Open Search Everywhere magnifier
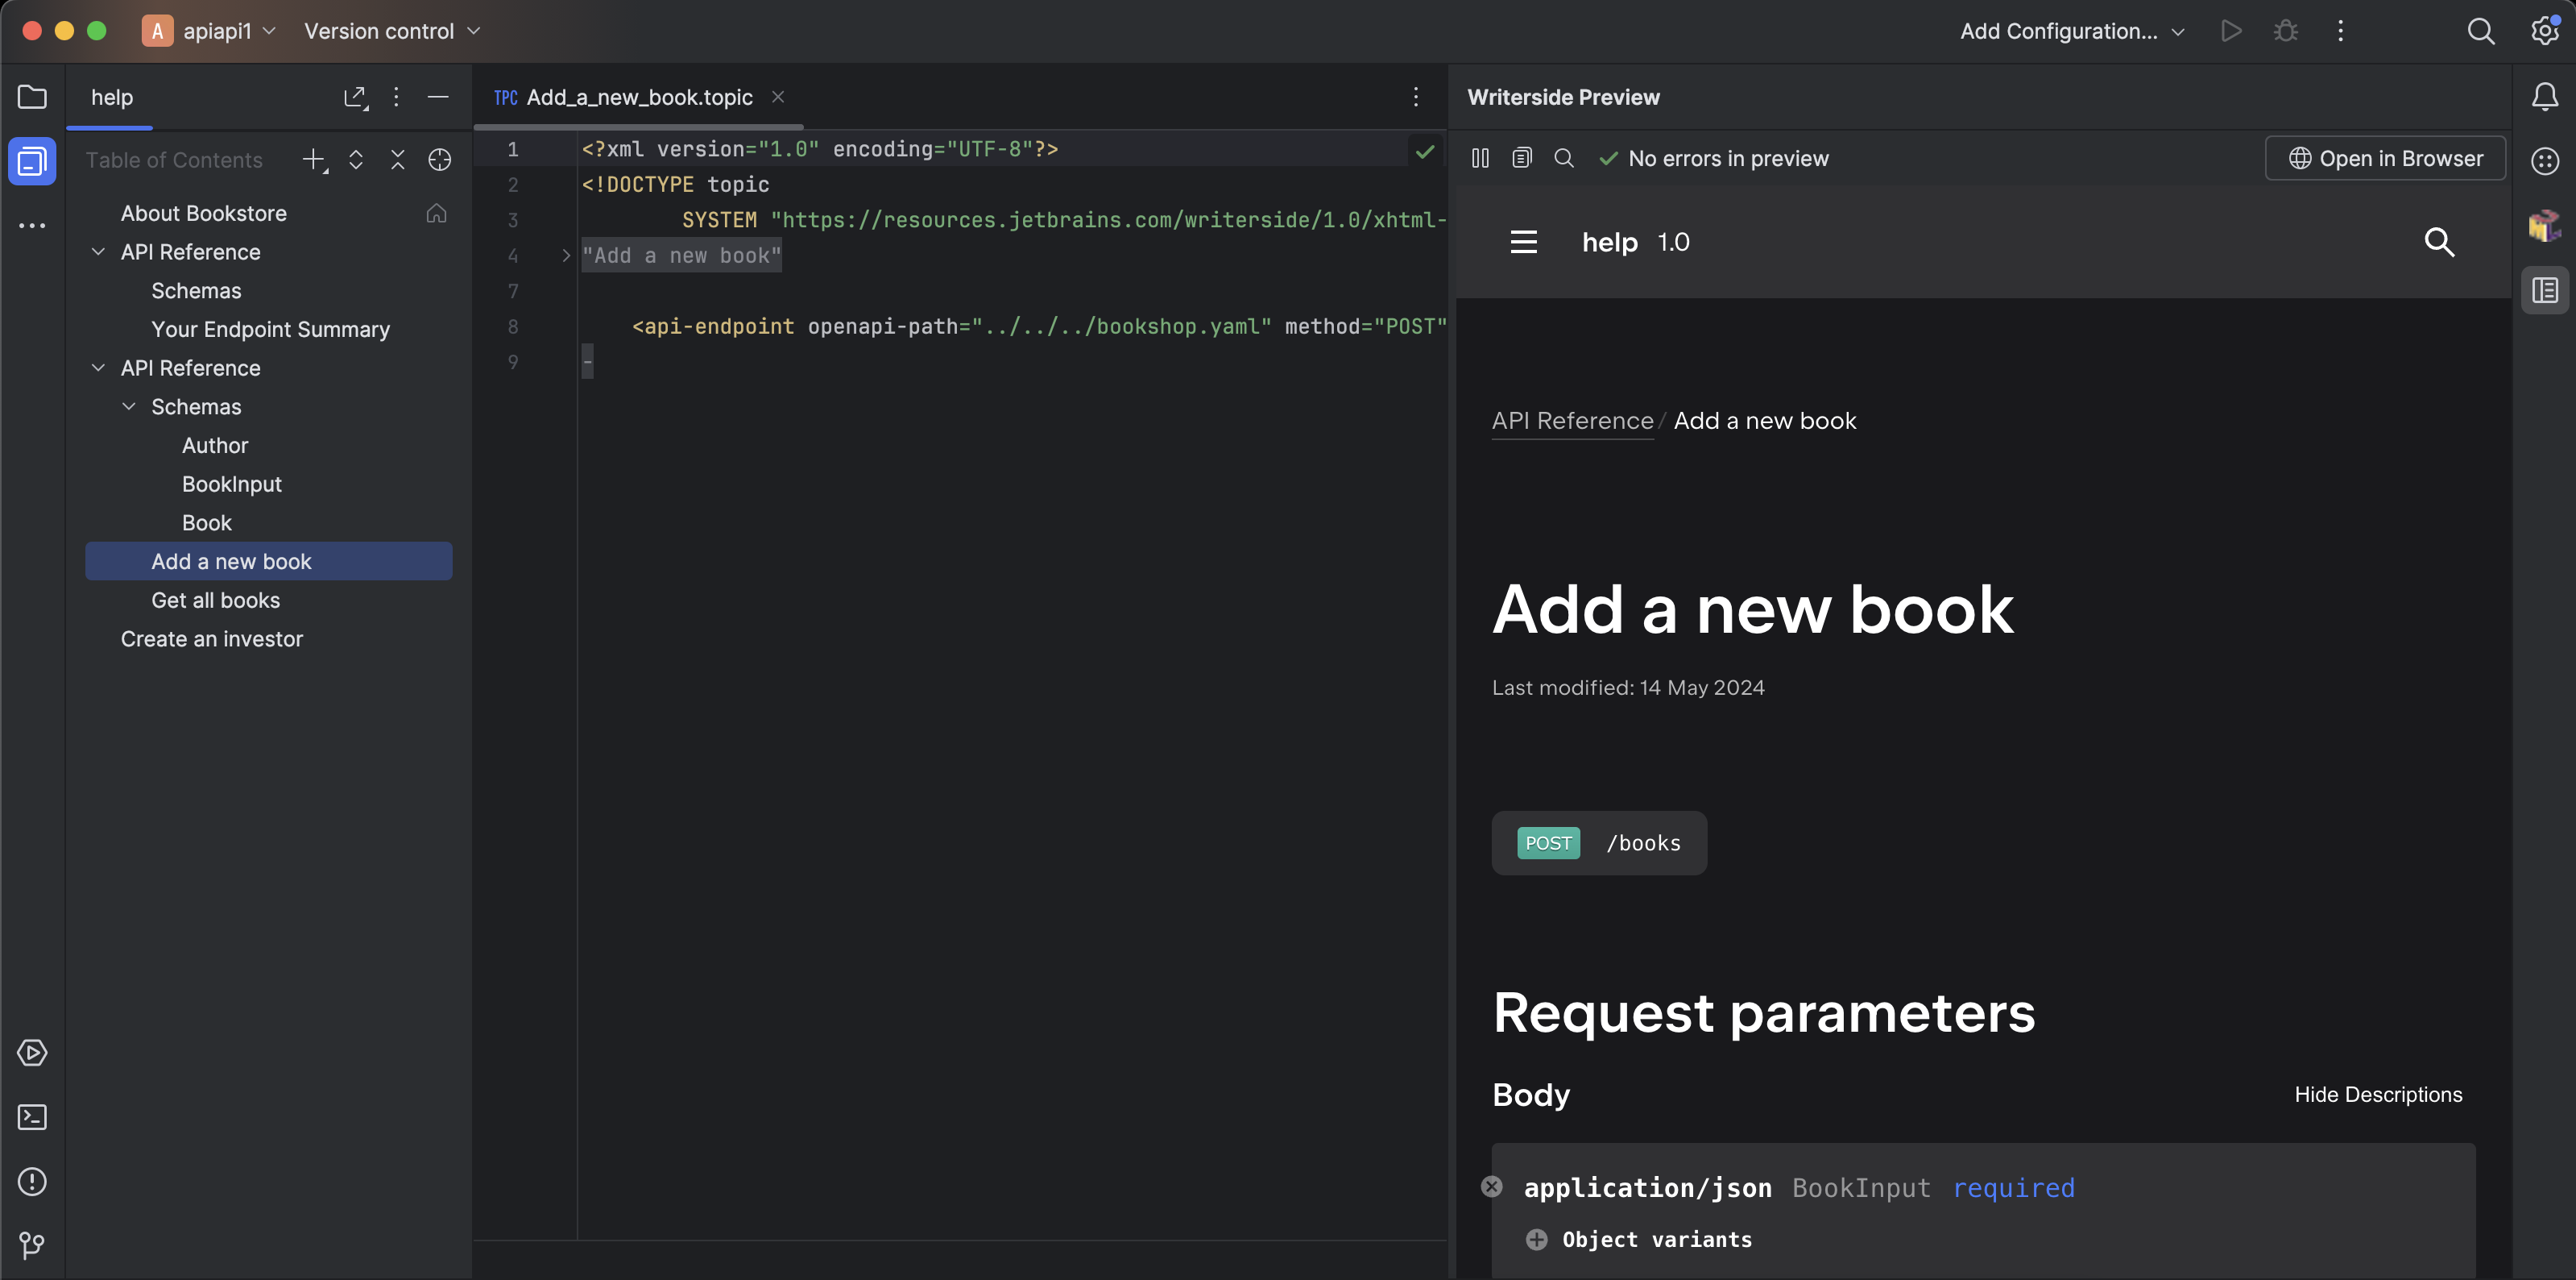Image resolution: width=2576 pixels, height=1280 pixels. tap(2481, 31)
